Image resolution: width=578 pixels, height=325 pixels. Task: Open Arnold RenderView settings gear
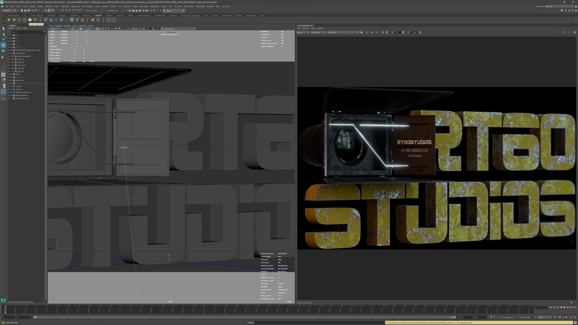coord(575,32)
